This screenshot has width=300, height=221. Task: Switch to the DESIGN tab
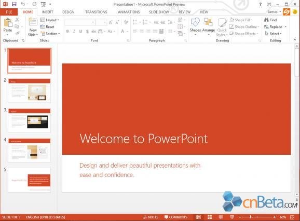coord(69,12)
